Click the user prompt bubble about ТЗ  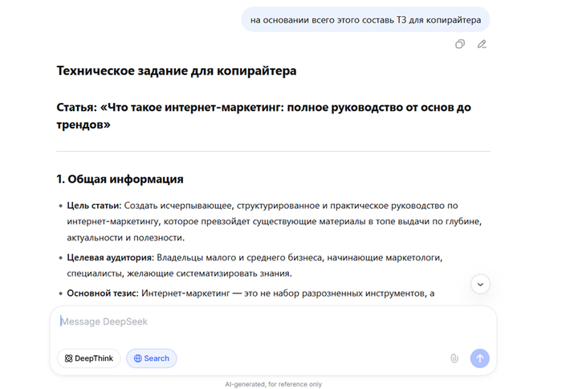click(x=365, y=19)
